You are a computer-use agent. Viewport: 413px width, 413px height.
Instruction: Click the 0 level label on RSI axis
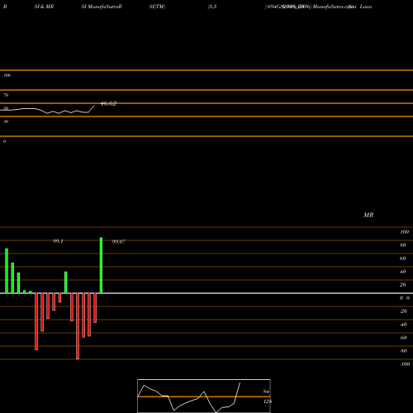(4, 141)
